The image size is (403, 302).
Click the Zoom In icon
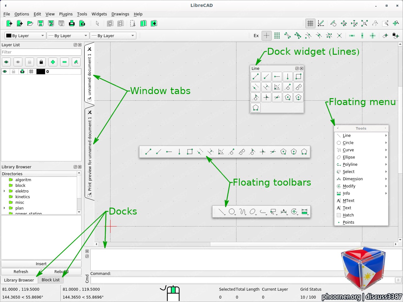coord(344,23)
